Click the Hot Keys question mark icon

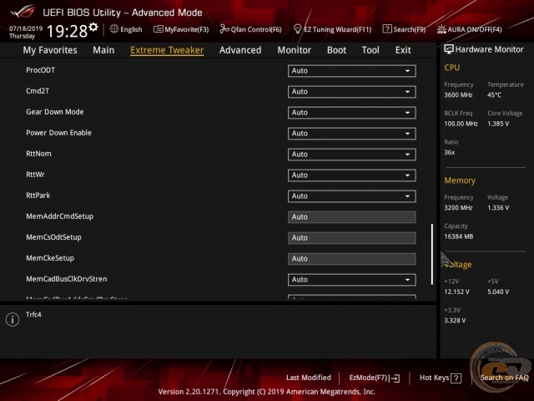pos(456,378)
